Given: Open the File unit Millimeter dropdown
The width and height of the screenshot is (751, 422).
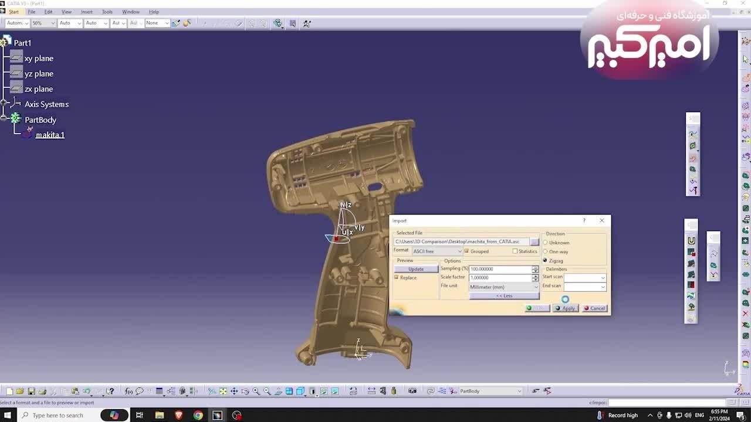Looking at the screenshot, I should coord(503,287).
